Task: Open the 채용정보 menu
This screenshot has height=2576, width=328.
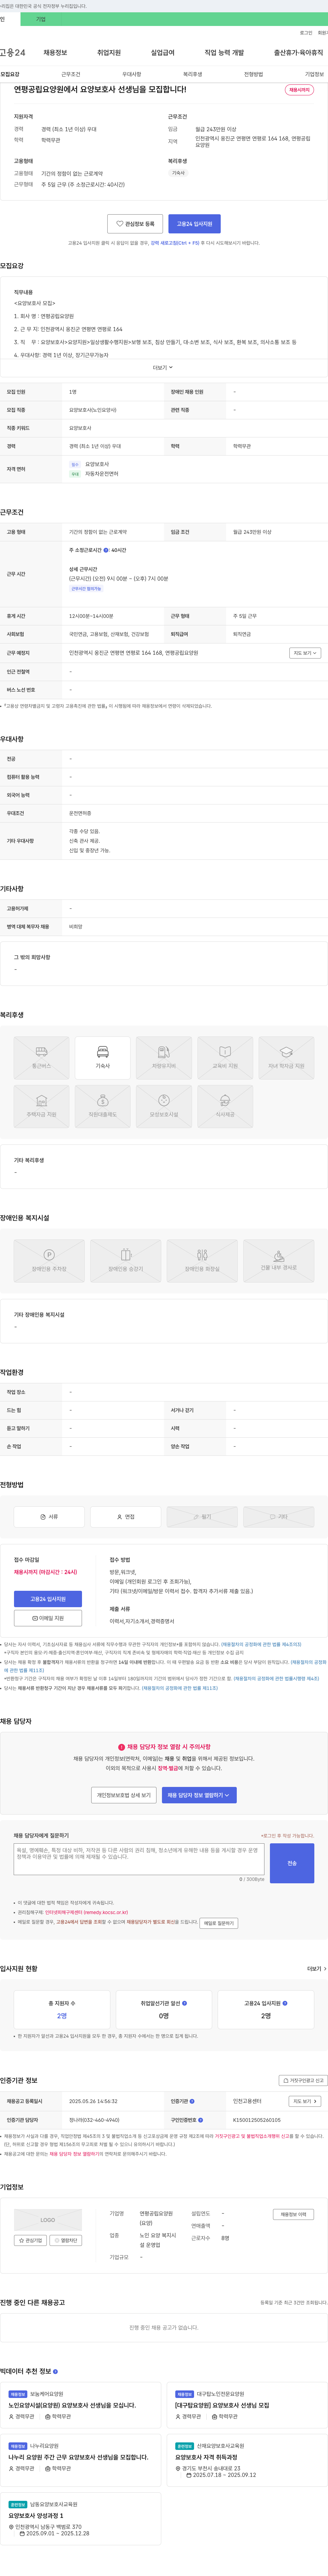Action: click(x=55, y=53)
